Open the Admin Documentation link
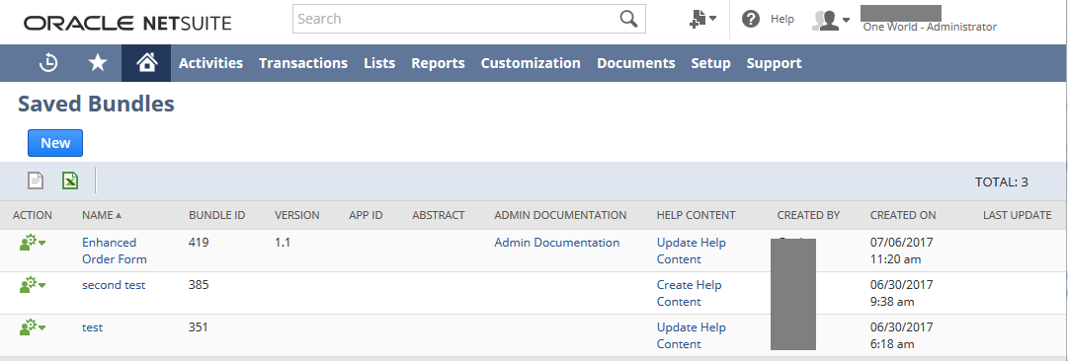 557,243
